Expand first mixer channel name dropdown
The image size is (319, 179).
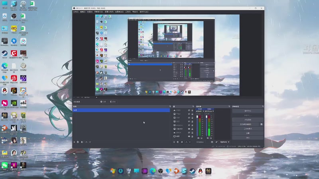coord(203,111)
